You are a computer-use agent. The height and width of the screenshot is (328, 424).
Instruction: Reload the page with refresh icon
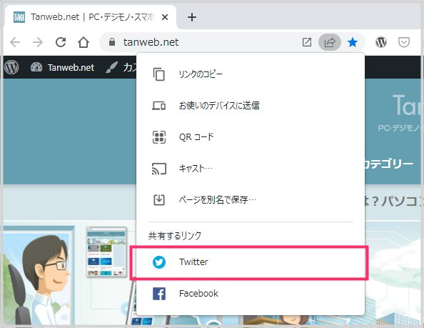coord(61,42)
